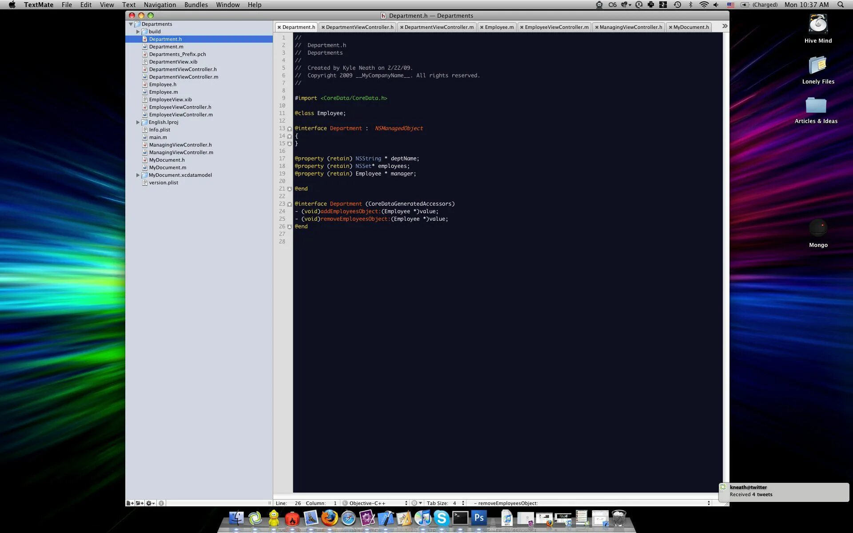Click the new file icon in drawer footer

pos(130,503)
